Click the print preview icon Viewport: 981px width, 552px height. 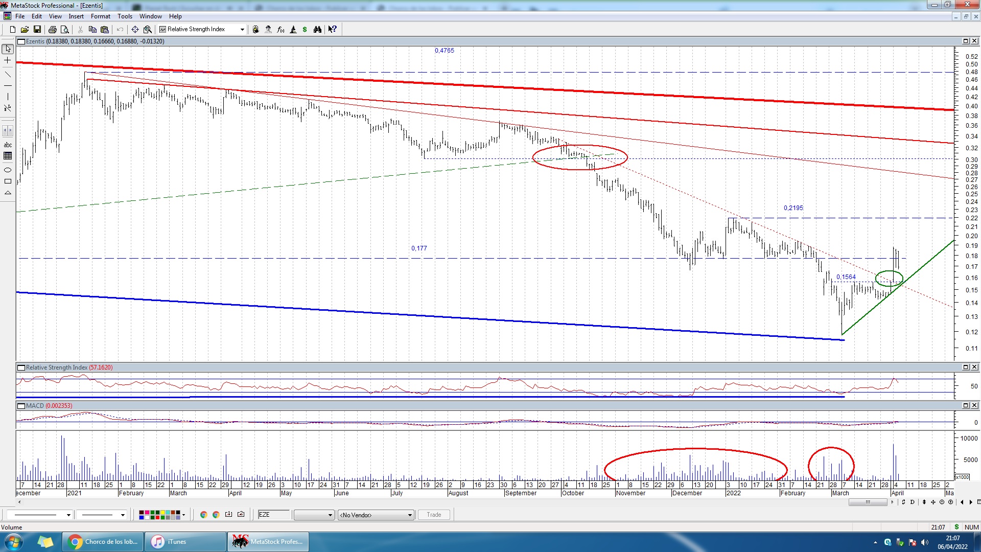65,30
